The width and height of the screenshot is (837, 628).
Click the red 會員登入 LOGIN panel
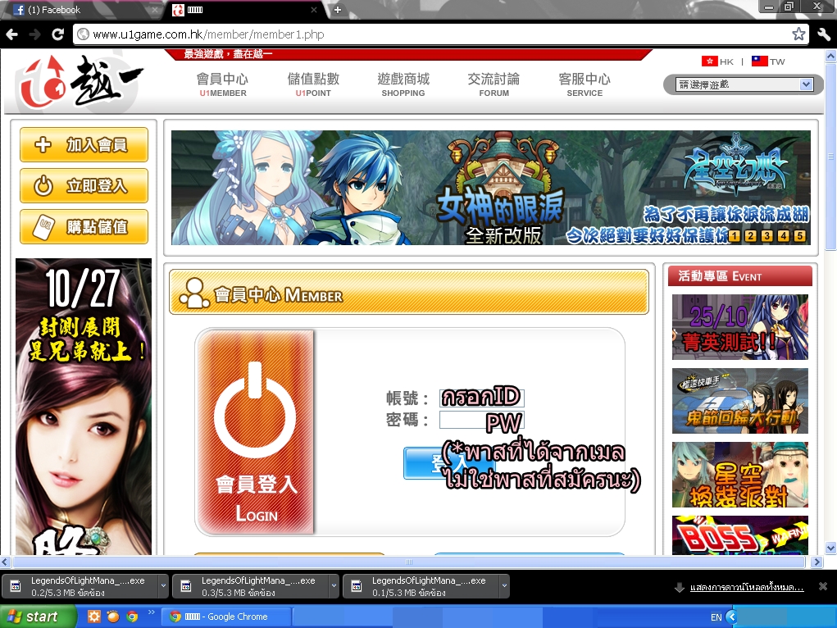point(256,431)
